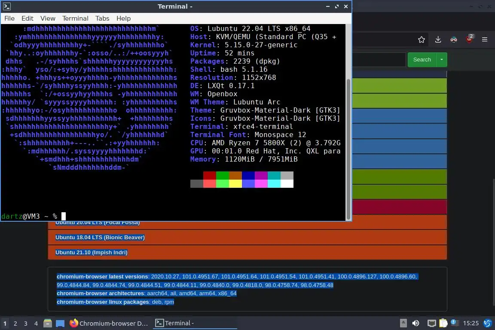495x330 pixels.
Task: Expand the dropdown arrow beside the Search button
Action: (x=442, y=60)
